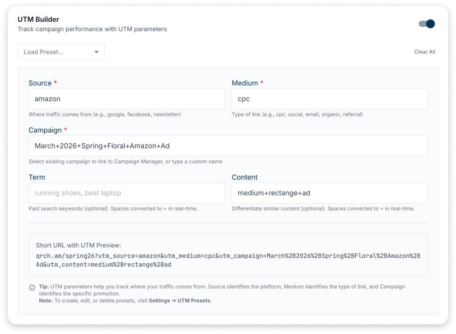This screenshot has width=456, height=334.
Task: Click the 'Select existing campaign' helper text
Action: (x=125, y=162)
